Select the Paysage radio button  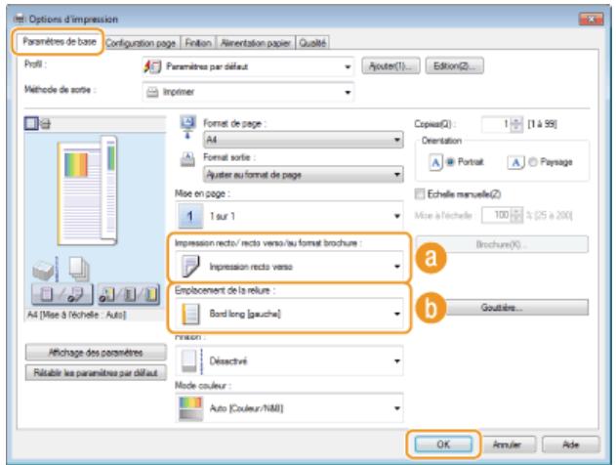(x=533, y=162)
